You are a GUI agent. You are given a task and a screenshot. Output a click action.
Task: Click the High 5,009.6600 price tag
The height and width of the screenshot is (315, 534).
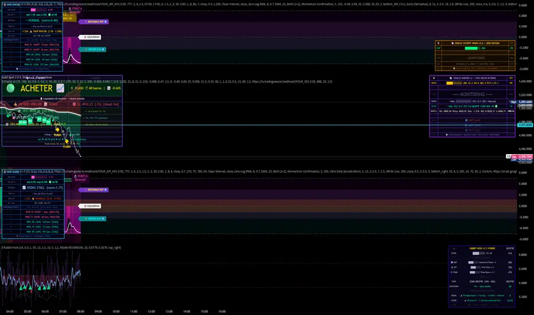click(x=522, y=102)
